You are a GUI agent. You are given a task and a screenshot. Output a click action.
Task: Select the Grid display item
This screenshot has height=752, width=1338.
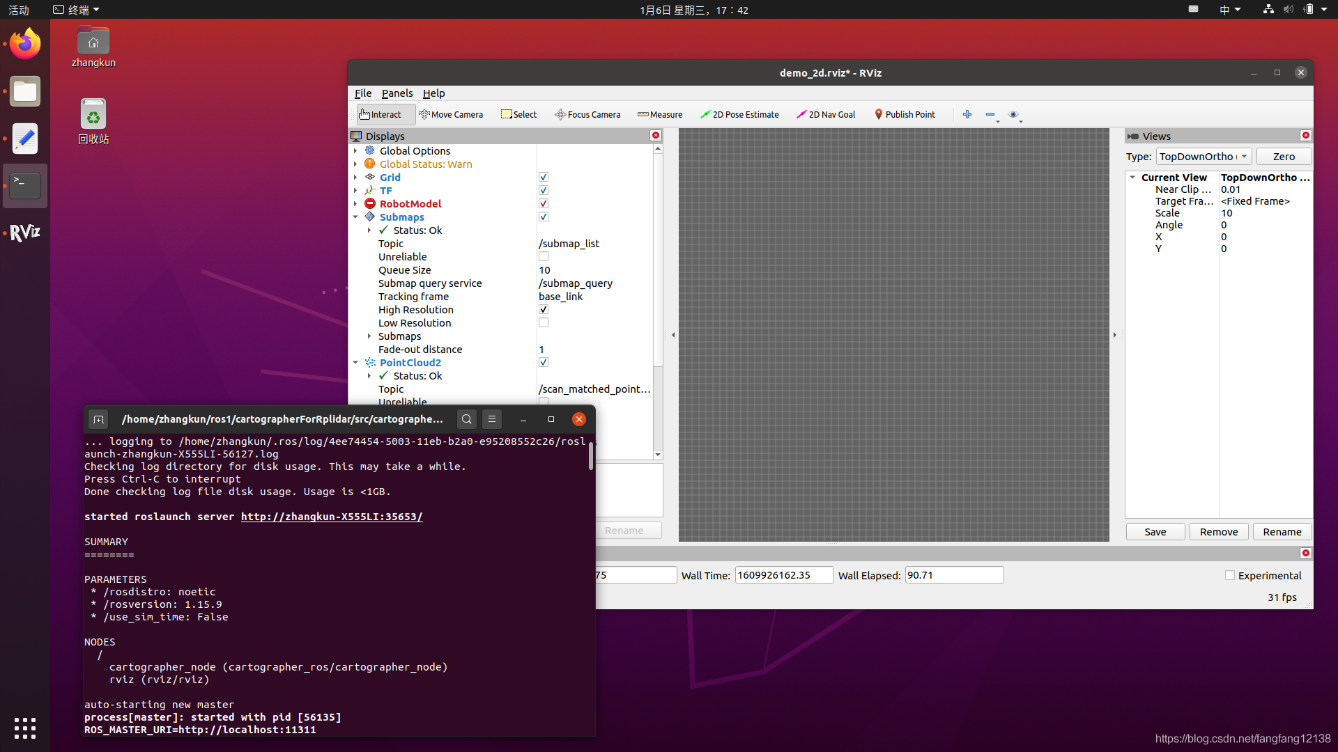[390, 177]
